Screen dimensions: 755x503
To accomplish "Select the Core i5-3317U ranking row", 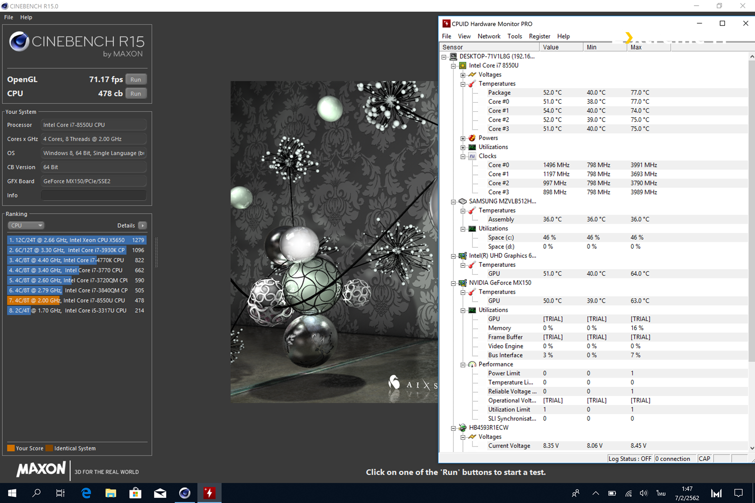I will tap(76, 311).
